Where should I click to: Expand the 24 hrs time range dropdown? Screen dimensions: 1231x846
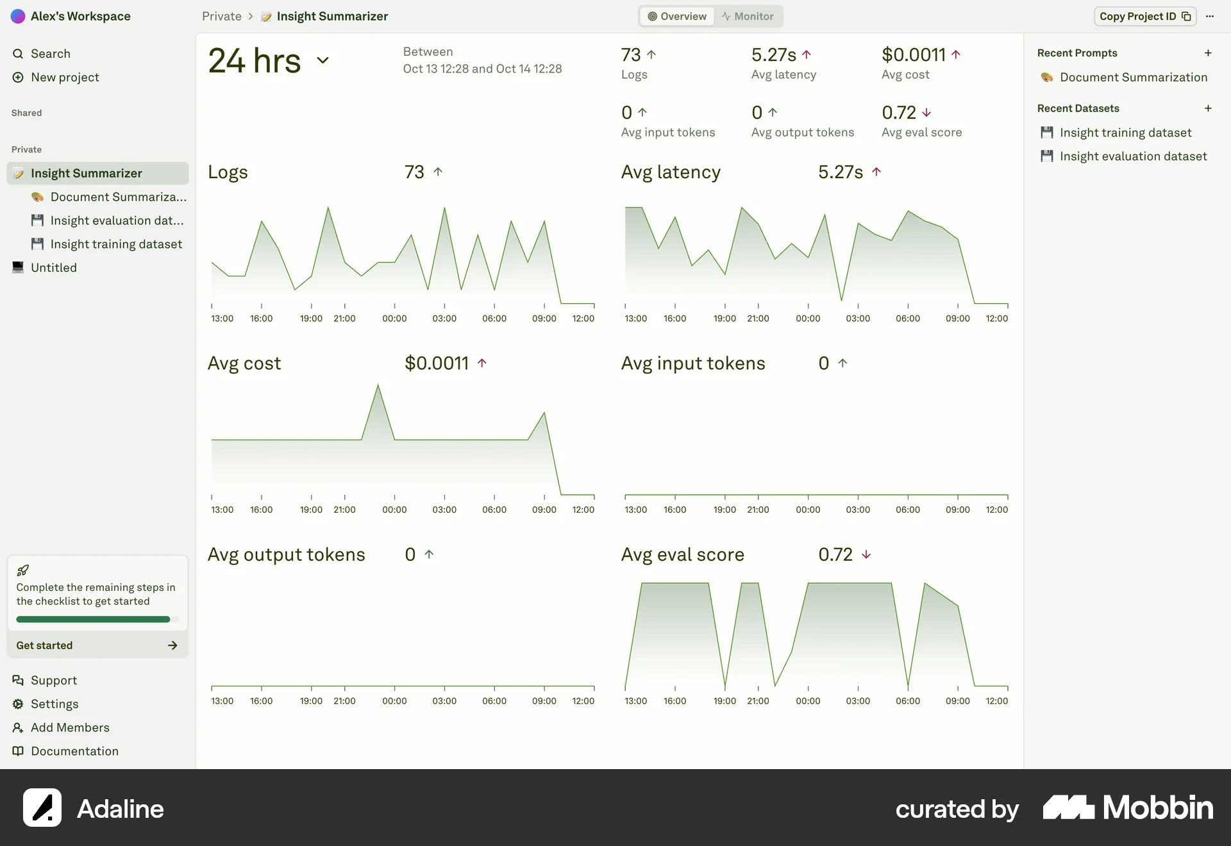[322, 61]
